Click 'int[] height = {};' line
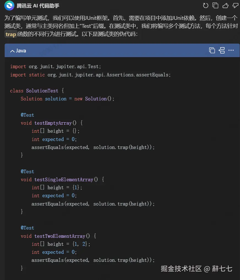The width and height of the screenshot is (240, 280). tap(55, 131)
